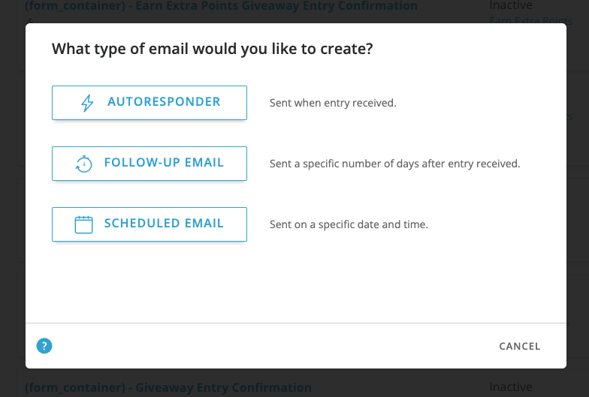Click the empty footer area beside the help icon
Image resolution: width=589 pixels, height=397 pixels.
[263, 346]
